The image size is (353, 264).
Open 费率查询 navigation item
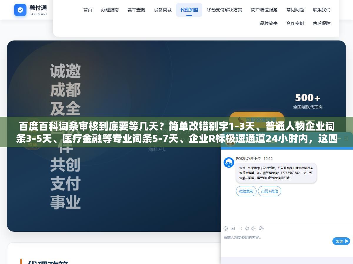click(136, 10)
